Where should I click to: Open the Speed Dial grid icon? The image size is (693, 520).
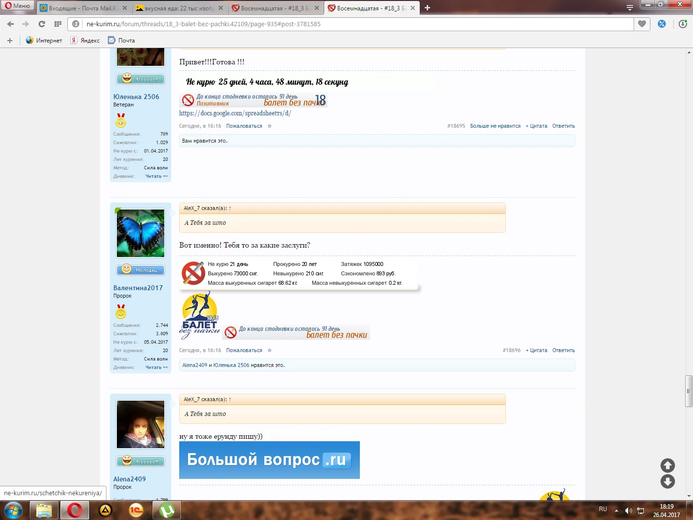[58, 24]
